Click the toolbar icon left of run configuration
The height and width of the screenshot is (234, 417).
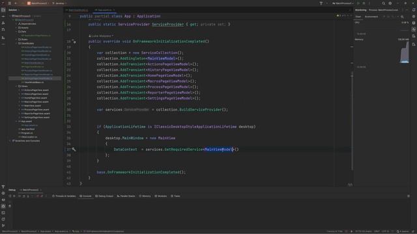pos(321,3)
